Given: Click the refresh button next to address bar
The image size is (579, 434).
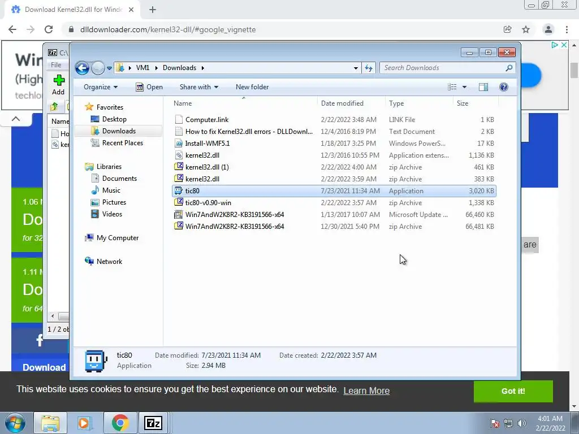Looking at the screenshot, I should [369, 68].
